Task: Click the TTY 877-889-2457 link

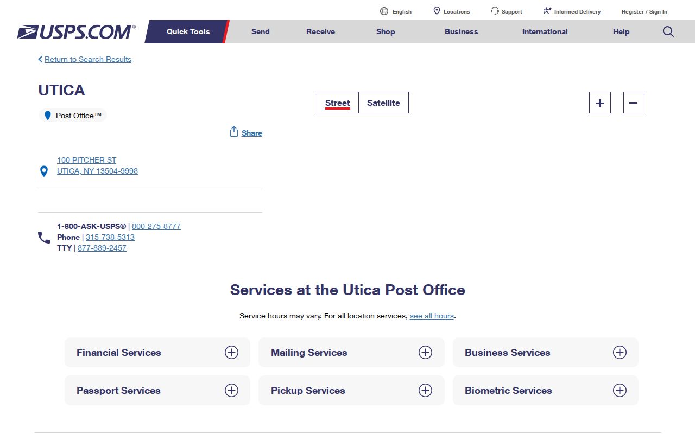Action: coord(102,248)
